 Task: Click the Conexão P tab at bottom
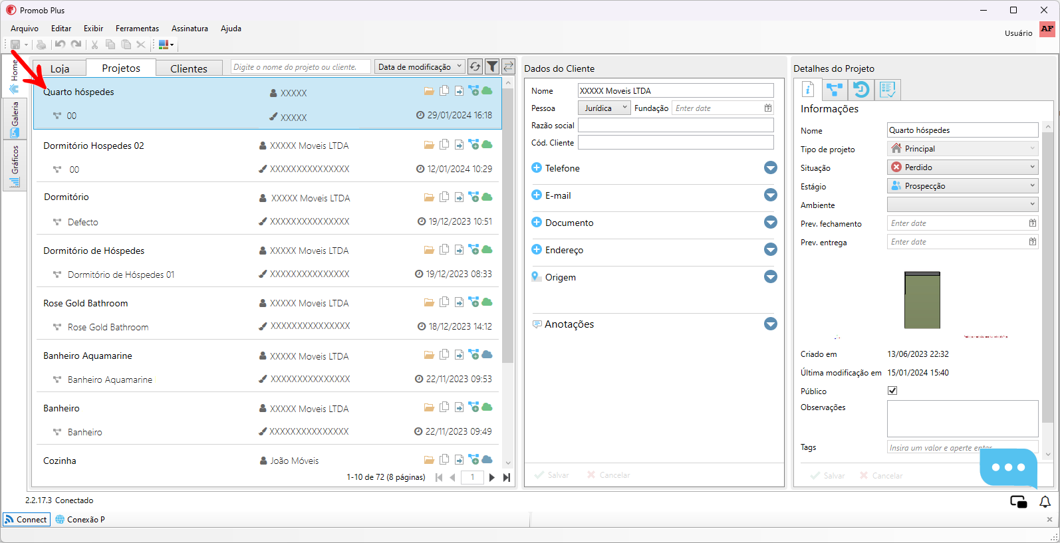[80, 520]
